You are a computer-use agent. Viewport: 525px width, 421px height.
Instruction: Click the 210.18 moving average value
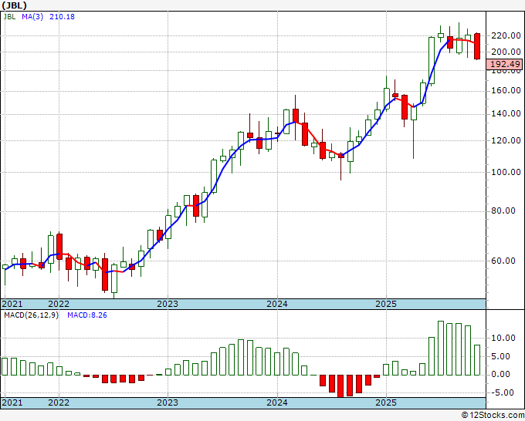tap(62, 17)
